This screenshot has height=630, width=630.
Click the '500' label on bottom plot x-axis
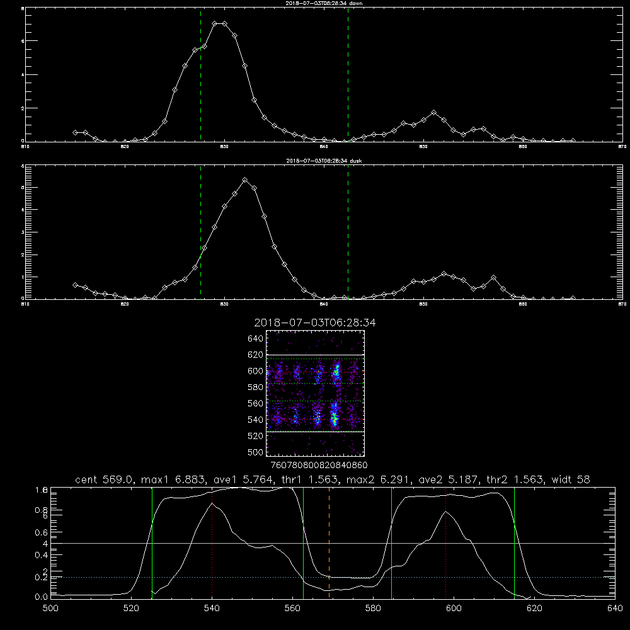click(x=50, y=609)
